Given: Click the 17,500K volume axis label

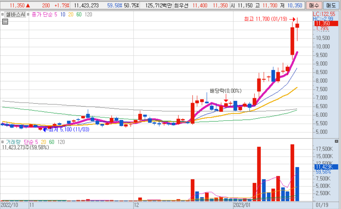Looking at the screenshot, I should pos(324,149).
